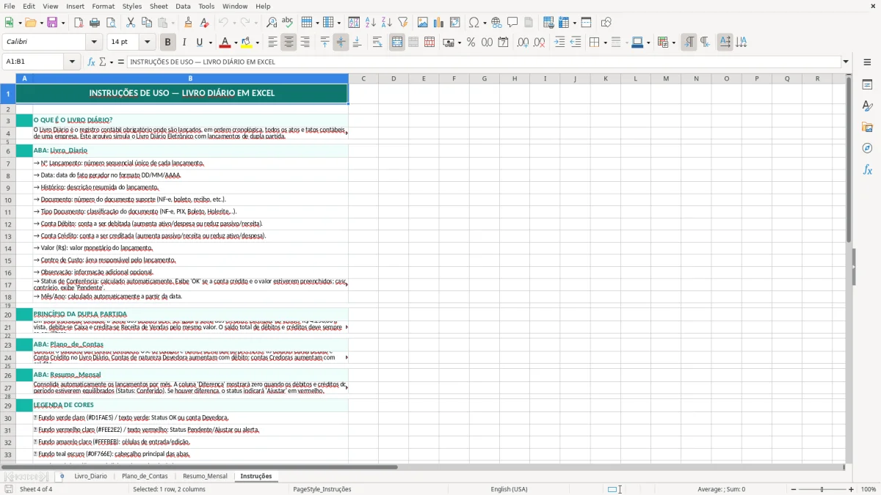
Task: Click the Cut scissors icon
Action: tap(131, 23)
